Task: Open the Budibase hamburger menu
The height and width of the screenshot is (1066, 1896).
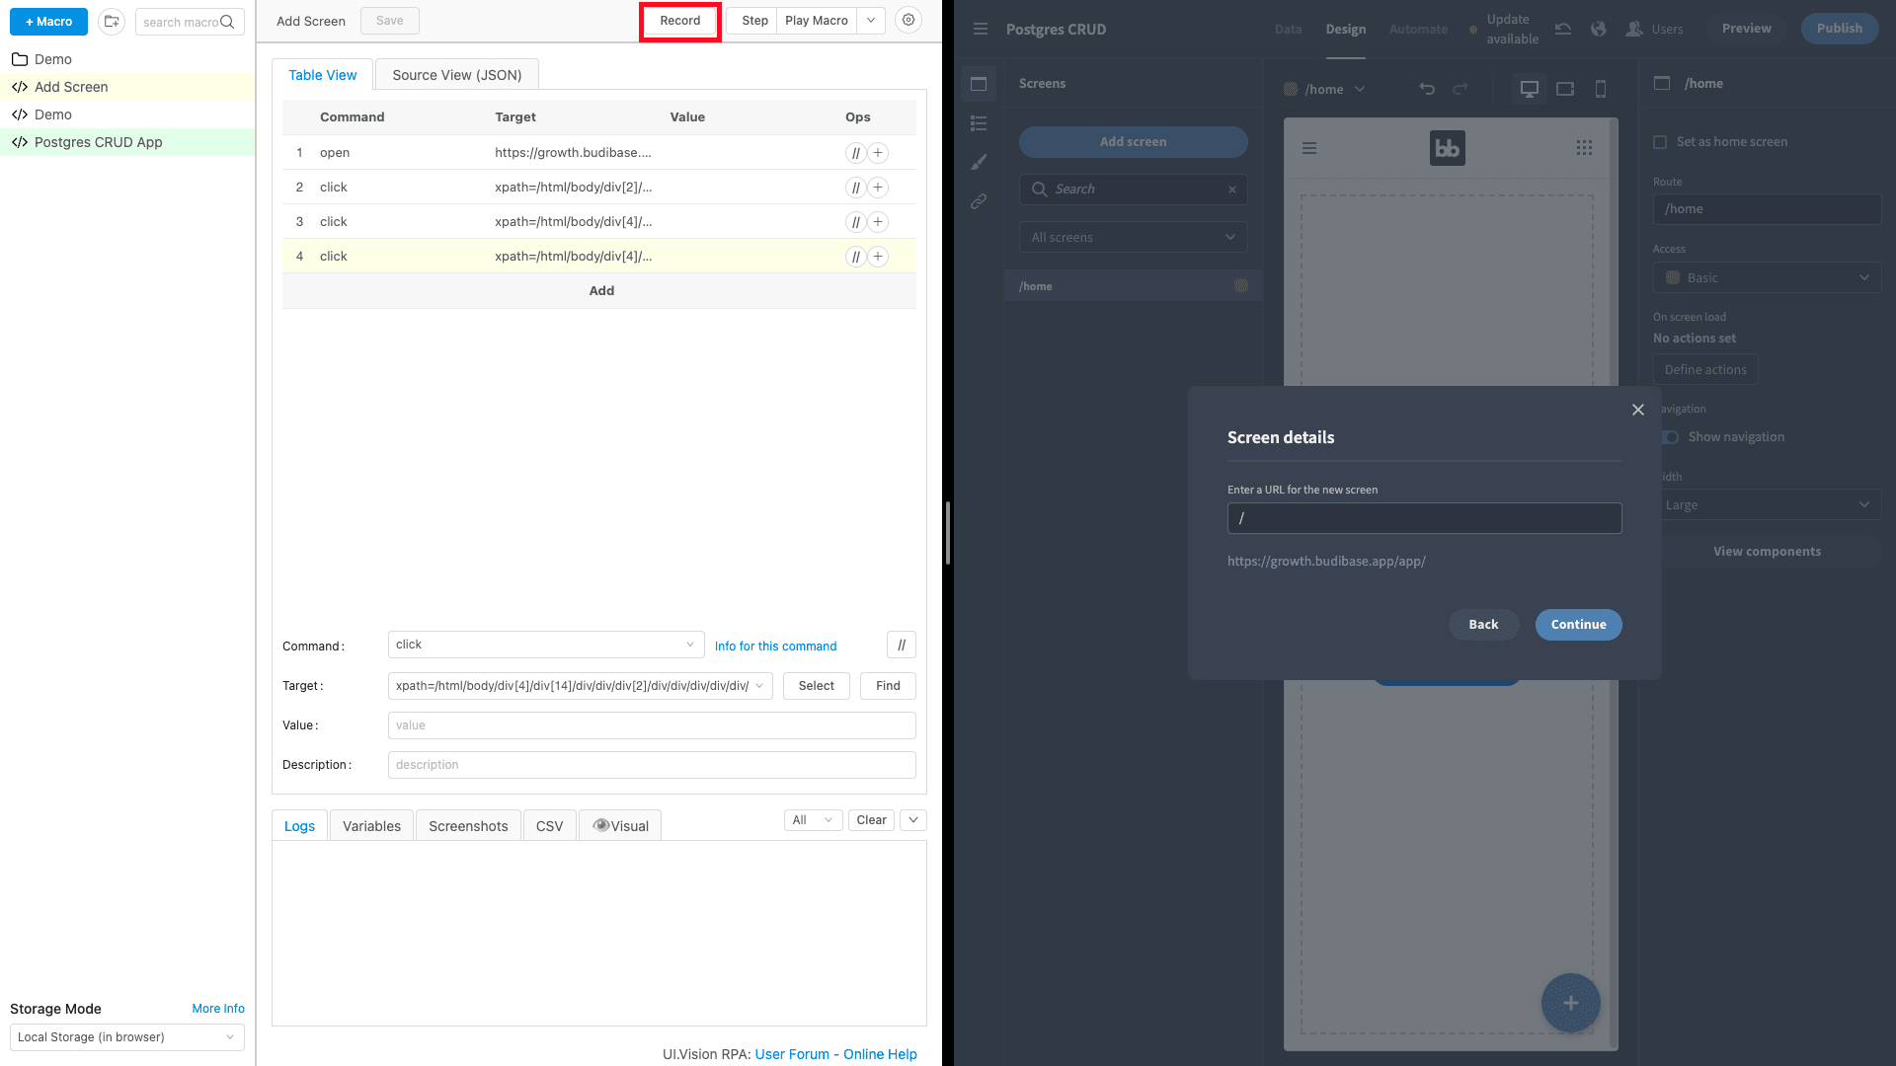Action: (981, 29)
